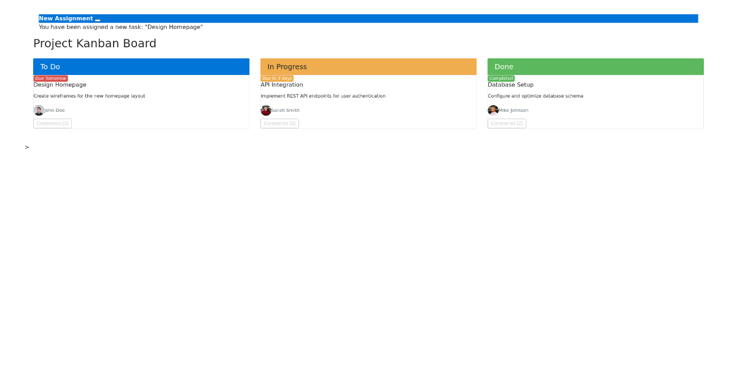This screenshot has width=737, height=387.
Task: Open Comments (5) on API Integration card
Action: tap(279, 123)
